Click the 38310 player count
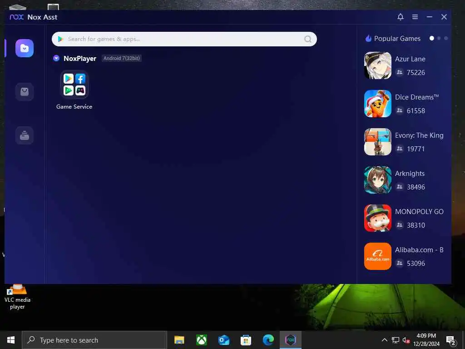This screenshot has height=349, width=465. (x=416, y=225)
